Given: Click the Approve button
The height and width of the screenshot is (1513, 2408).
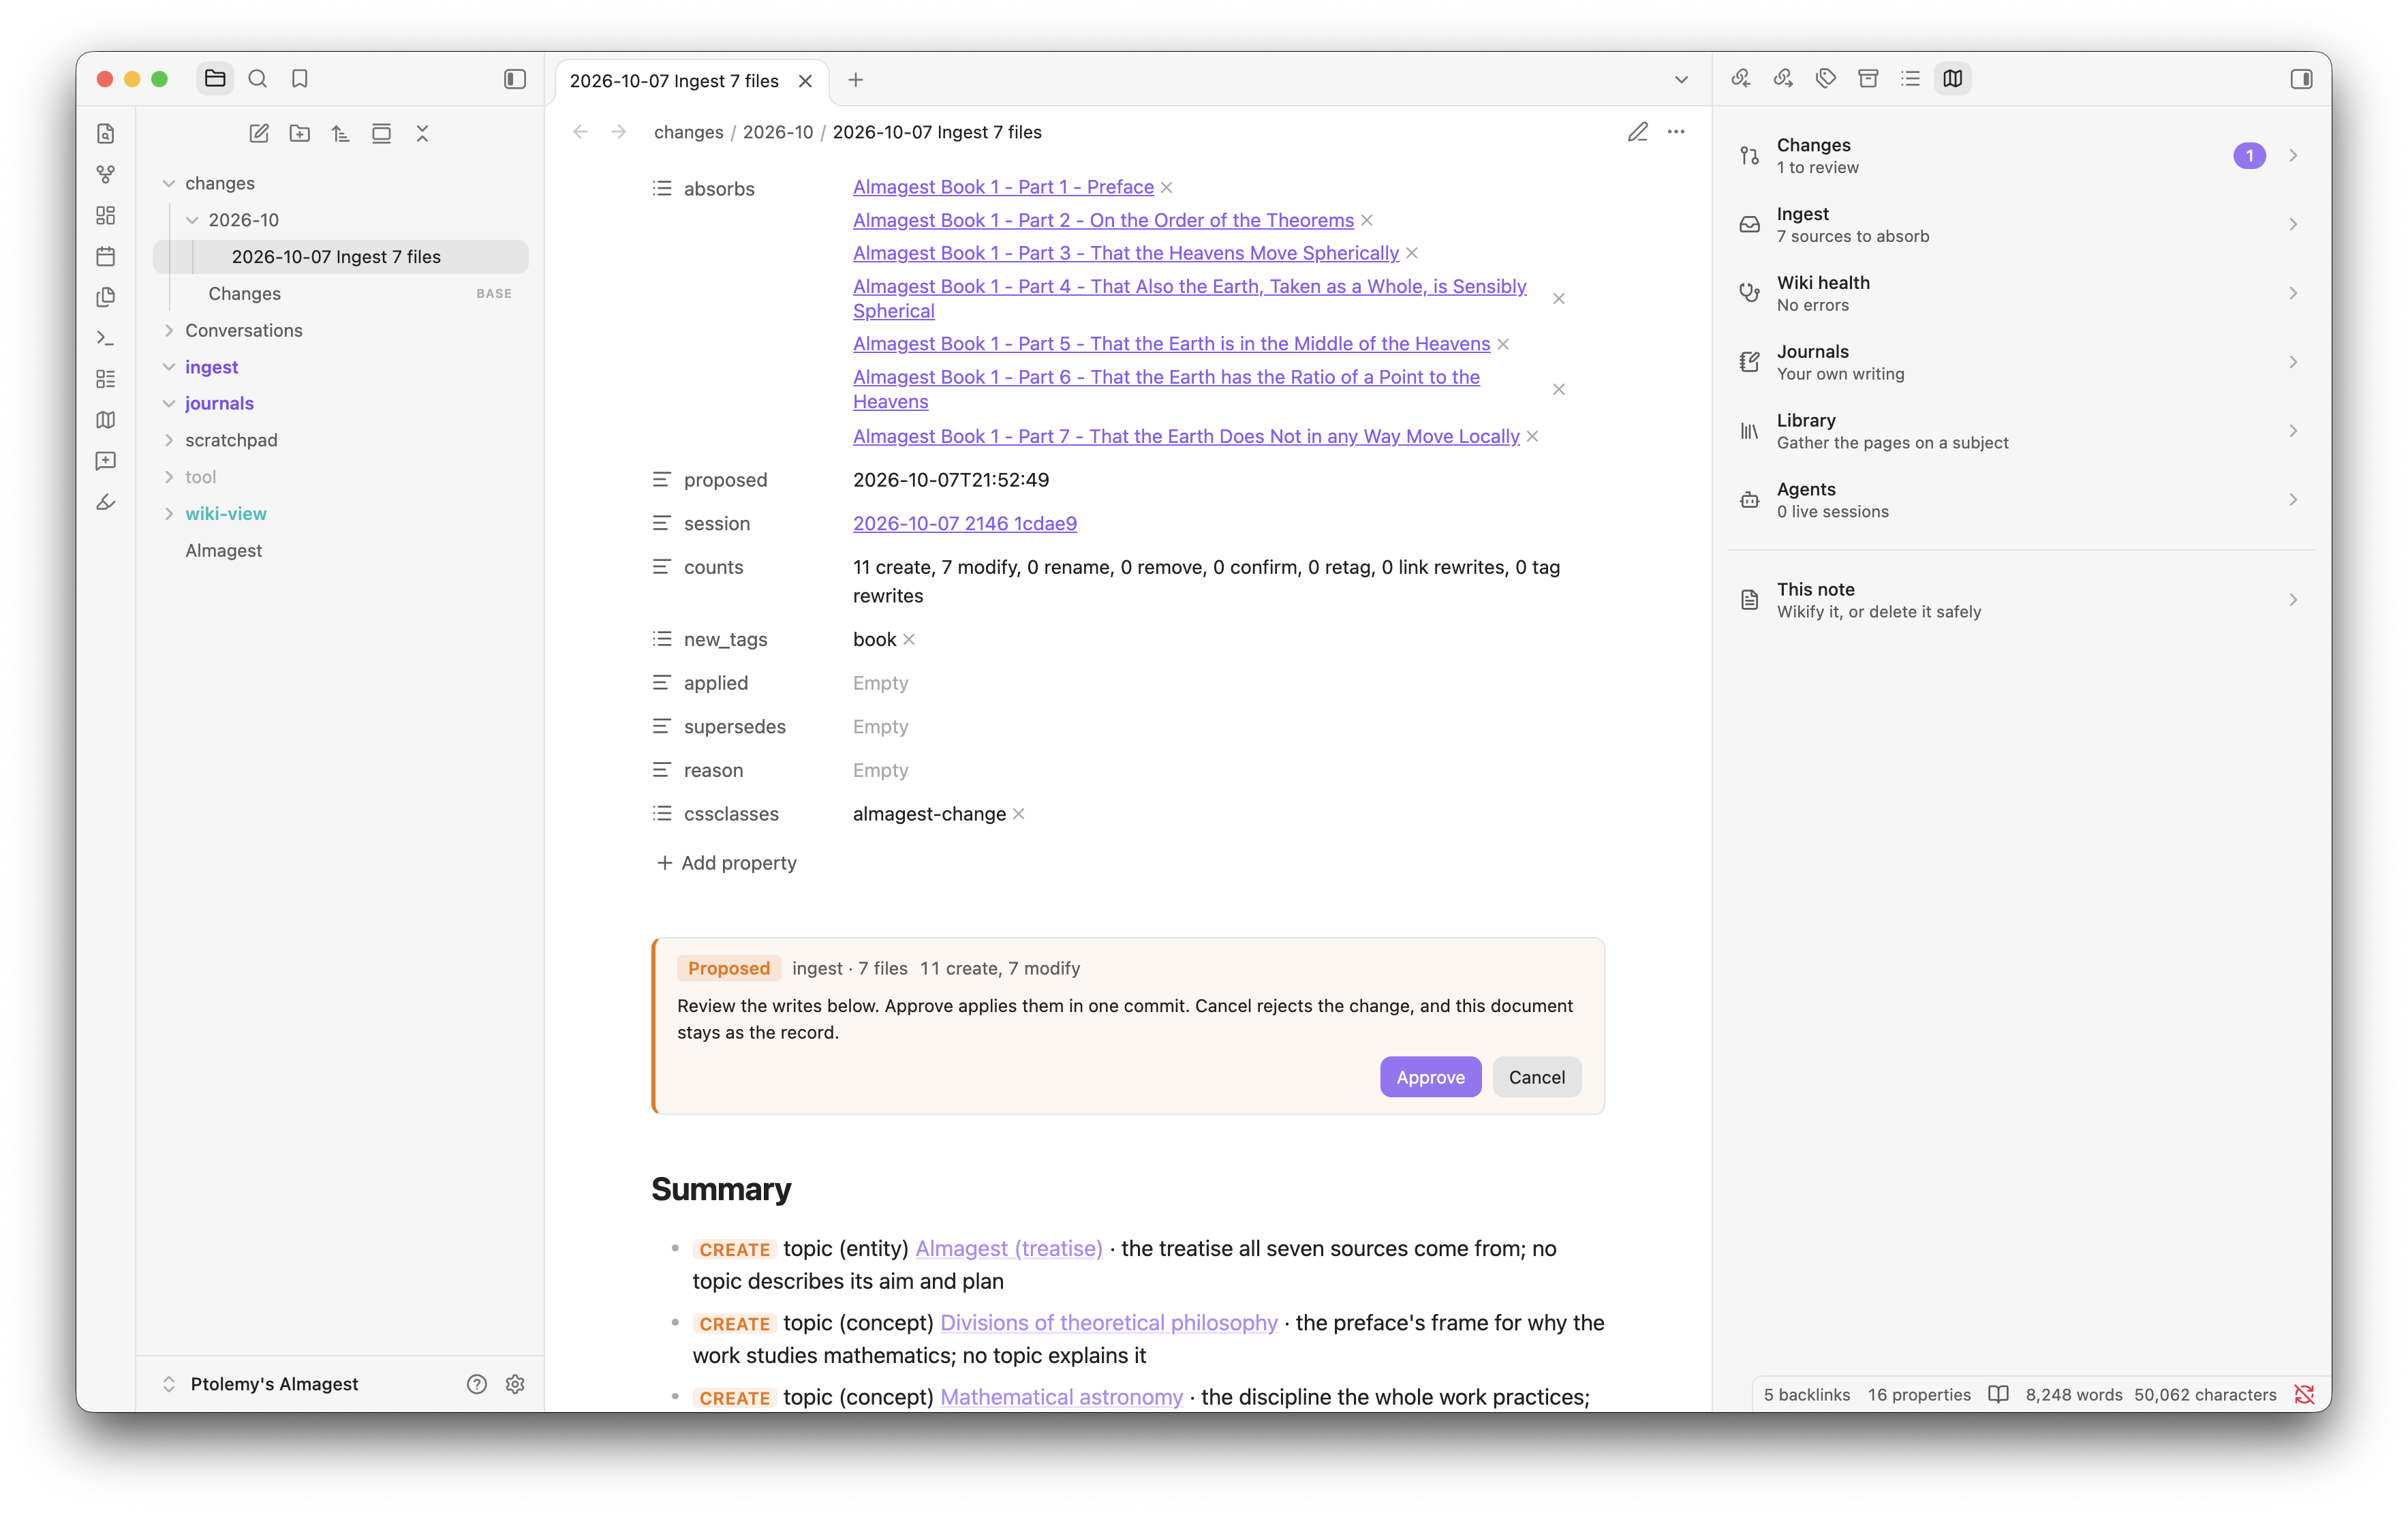Looking at the screenshot, I should pos(1430,1077).
